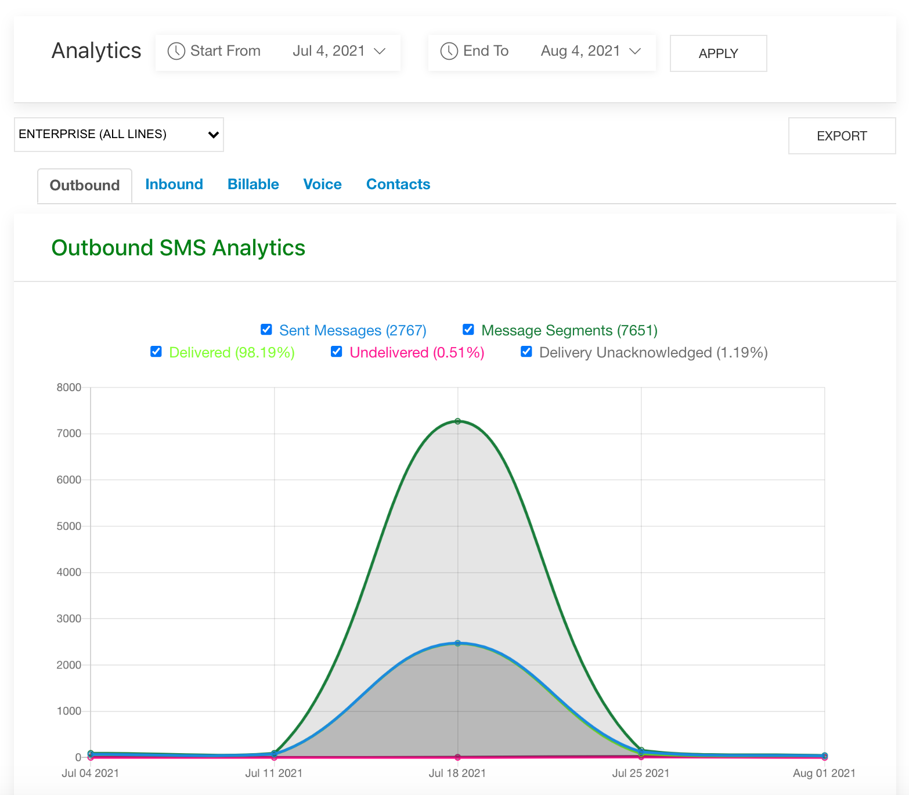This screenshot has height=795, width=909.
Task: Click the Sent Messages (2767) legend label
Action: [353, 330]
